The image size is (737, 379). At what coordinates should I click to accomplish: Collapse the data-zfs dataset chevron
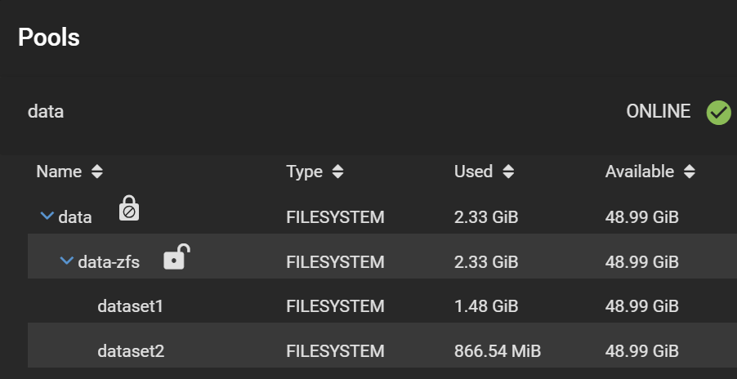(x=66, y=261)
